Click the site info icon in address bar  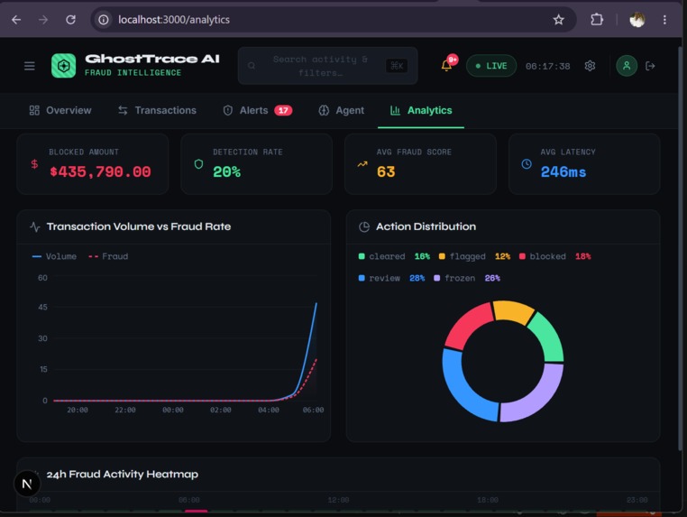point(104,20)
